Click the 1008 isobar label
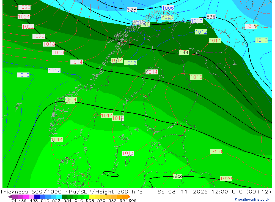This screenshot has width=275, height=202. coord(168,17)
